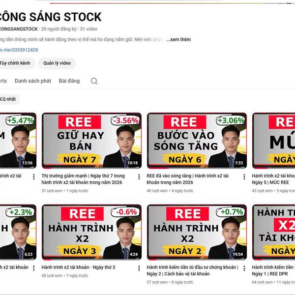Select the 'Cũ nhất' sort chip
This screenshot has height=295, width=295.
[x=9, y=99]
